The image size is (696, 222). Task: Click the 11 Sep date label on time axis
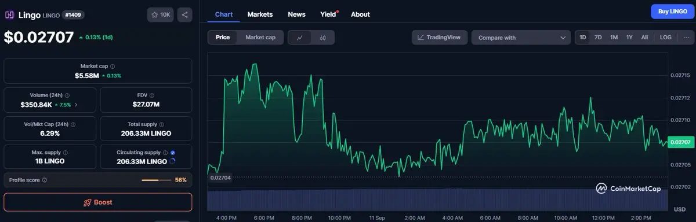coord(377,217)
